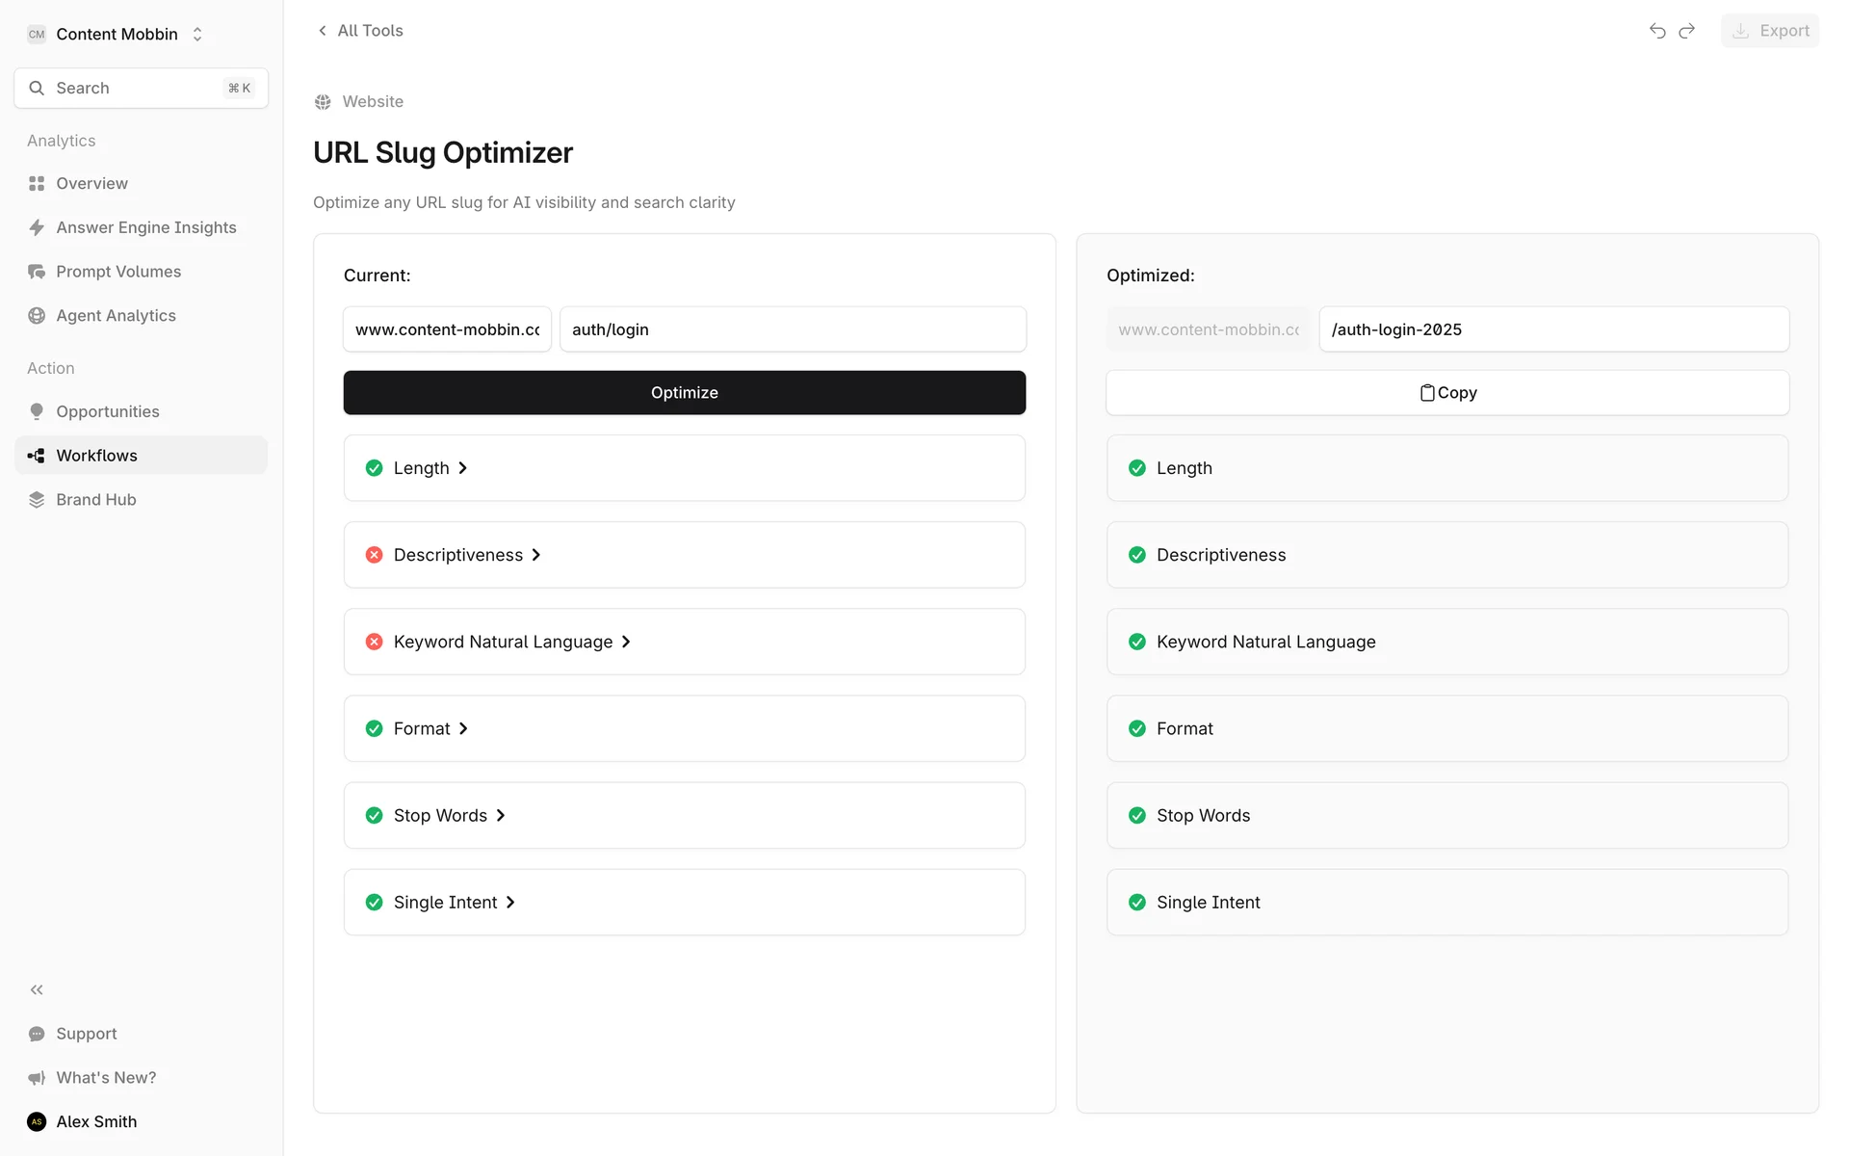Click the auth/login slug input field
1849x1156 pixels.
click(x=792, y=329)
